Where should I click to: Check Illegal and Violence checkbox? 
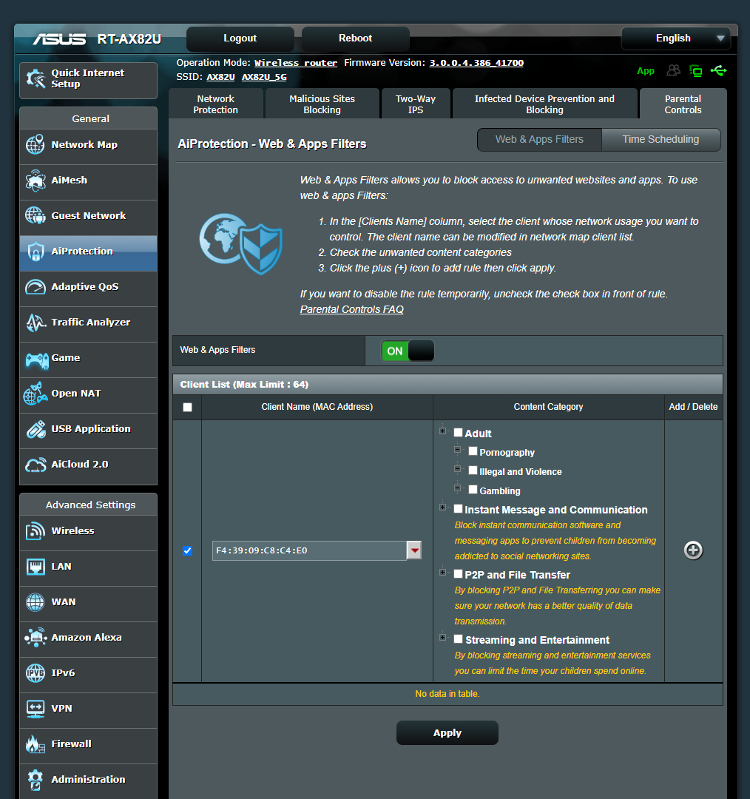(x=473, y=471)
